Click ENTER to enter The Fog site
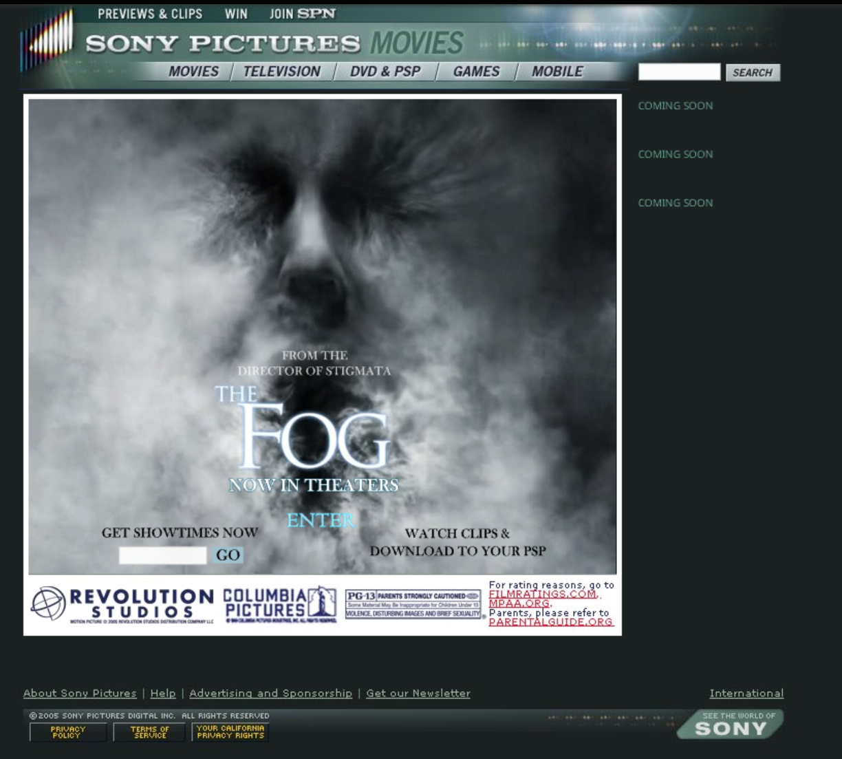Viewport: 842px width, 759px height. (x=321, y=521)
